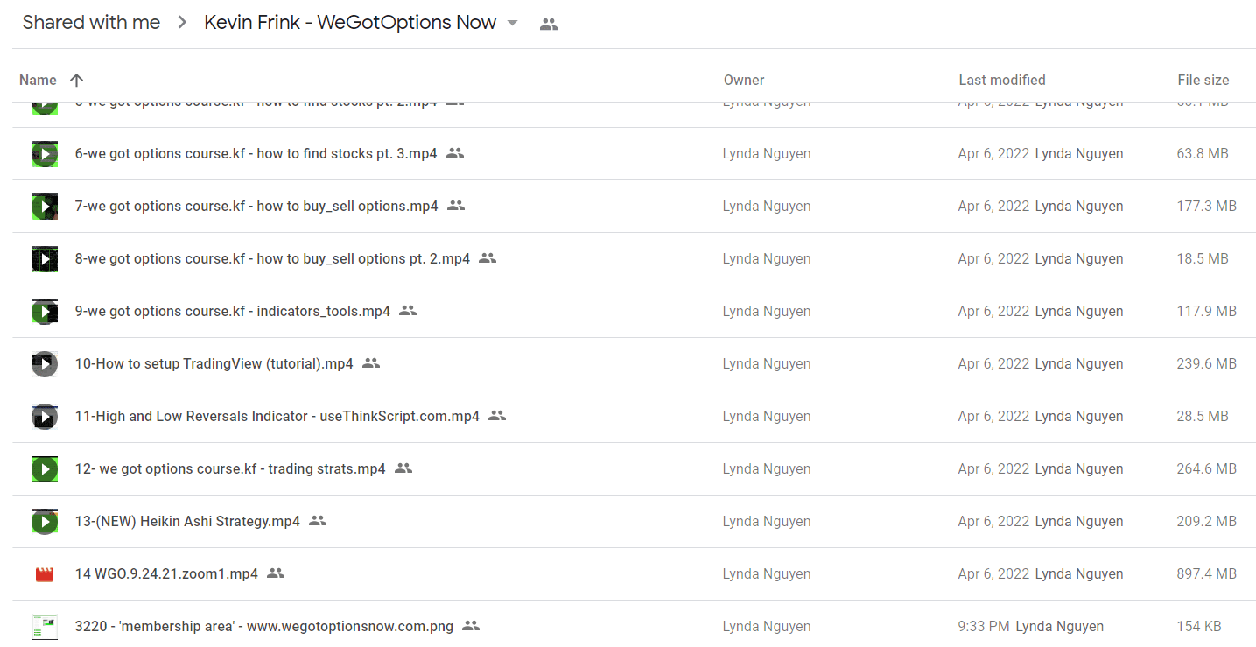Go back to Shared with me
The image size is (1256, 647).
pyautogui.click(x=91, y=23)
